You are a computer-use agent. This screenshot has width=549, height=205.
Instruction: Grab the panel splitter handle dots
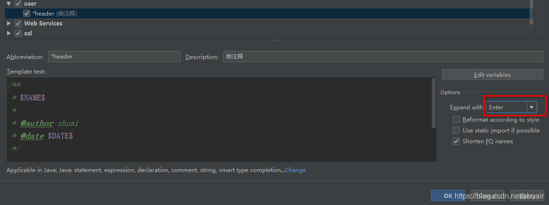[x=275, y=41]
